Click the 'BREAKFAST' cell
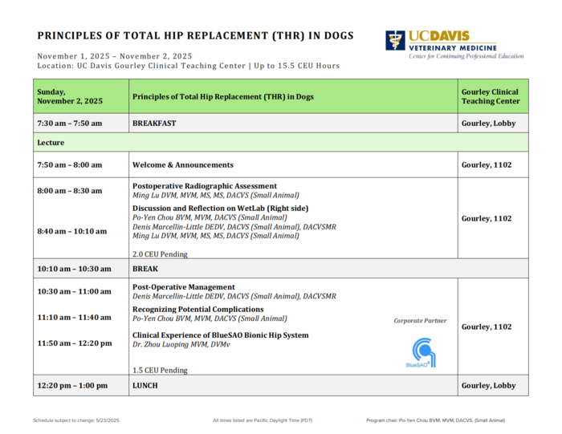This screenshot has height=434, width=562. pyautogui.click(x=293, y=124)
